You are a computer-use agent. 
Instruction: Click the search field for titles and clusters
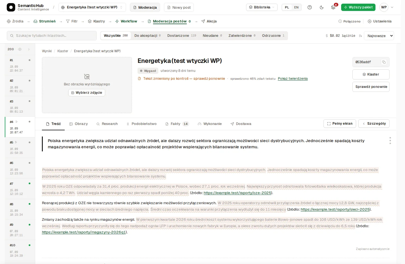[x=52, y=36]
